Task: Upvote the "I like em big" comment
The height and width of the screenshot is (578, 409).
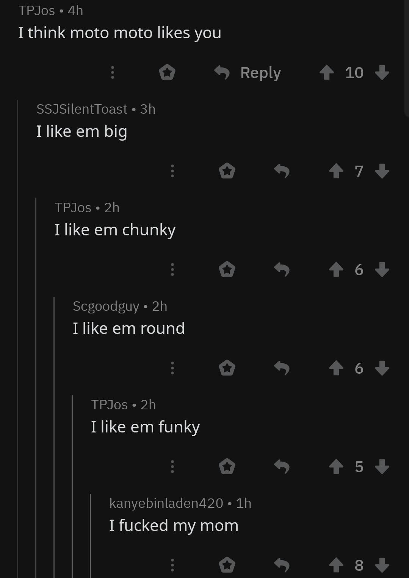Action: coord(336,171)
